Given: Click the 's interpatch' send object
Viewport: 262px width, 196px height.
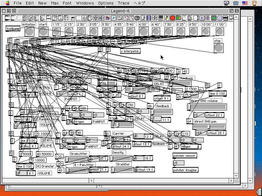Looking at the screenshot, I should pyautogui.click(x=130, y=51).
